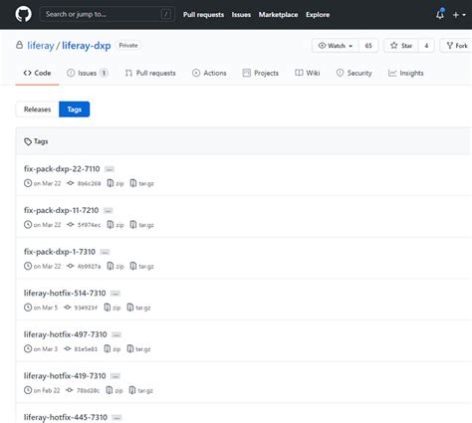Viewport: 472px width, 423px height.
Task: Go to Explore
Action: pyautogui.click(x=318, y=15)
